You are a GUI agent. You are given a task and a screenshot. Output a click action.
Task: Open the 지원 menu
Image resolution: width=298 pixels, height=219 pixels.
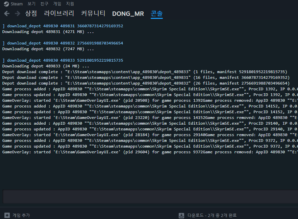tap(70, 4)
